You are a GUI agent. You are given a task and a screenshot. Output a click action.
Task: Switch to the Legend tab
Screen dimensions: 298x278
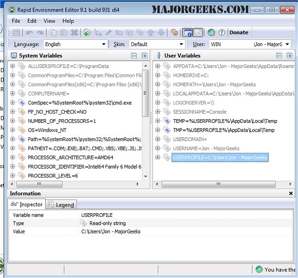(x=61, y=205)
